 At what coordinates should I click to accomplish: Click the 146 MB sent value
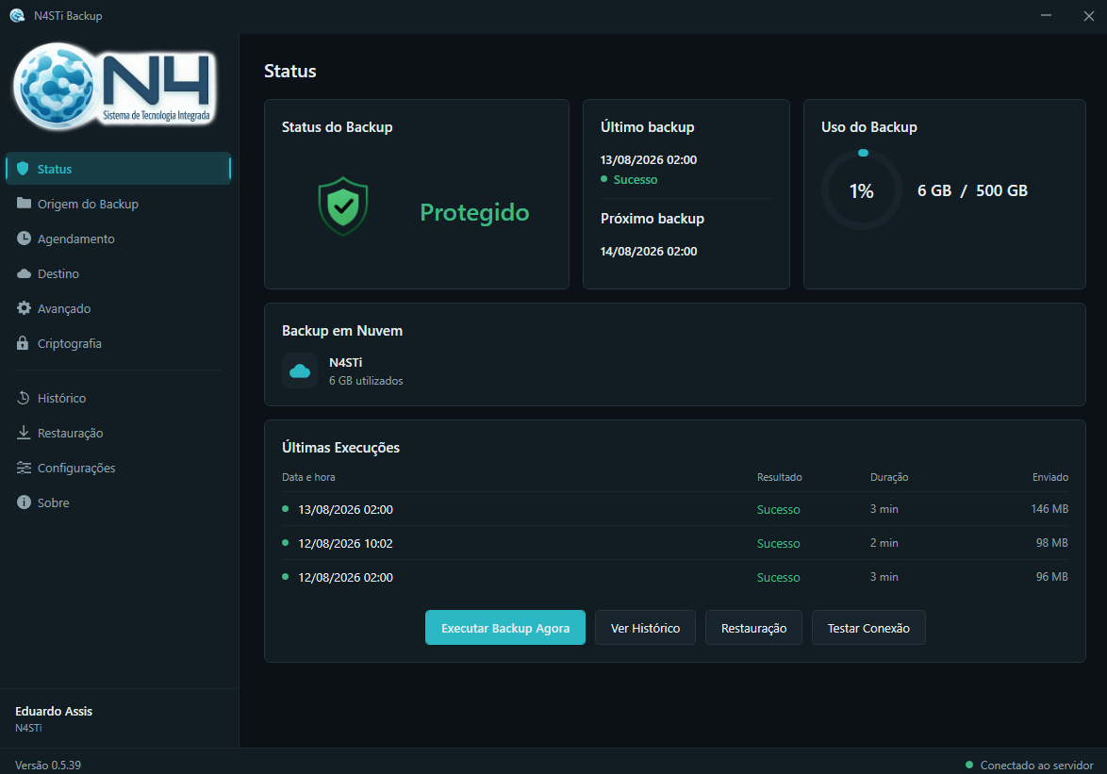pyautogui.click(x=1049, y=509)
